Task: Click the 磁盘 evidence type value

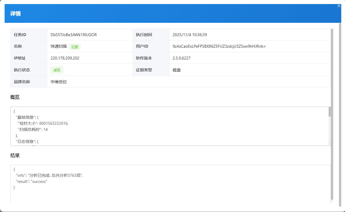Action: pos(177,70)
